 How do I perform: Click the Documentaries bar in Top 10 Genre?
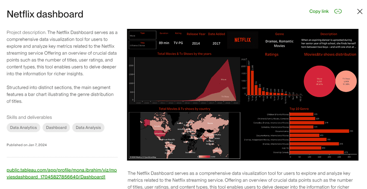(319, 131)
